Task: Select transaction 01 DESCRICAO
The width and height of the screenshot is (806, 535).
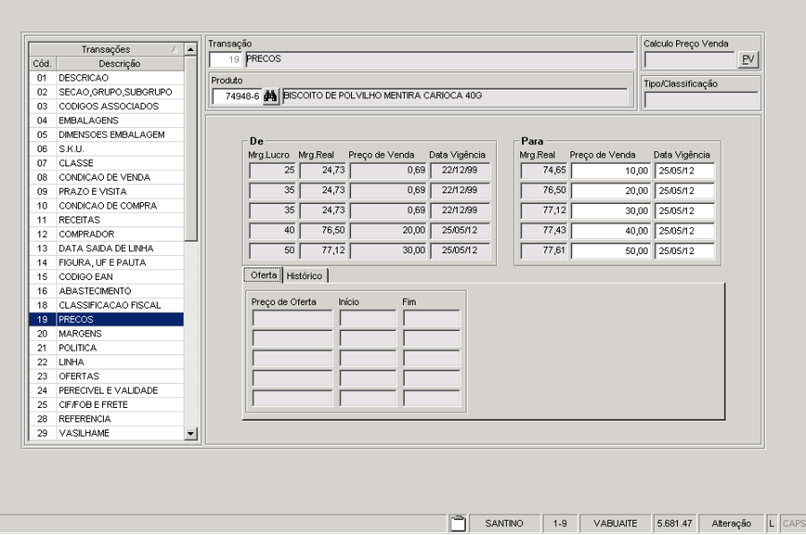Action: [x=107, y=78]
